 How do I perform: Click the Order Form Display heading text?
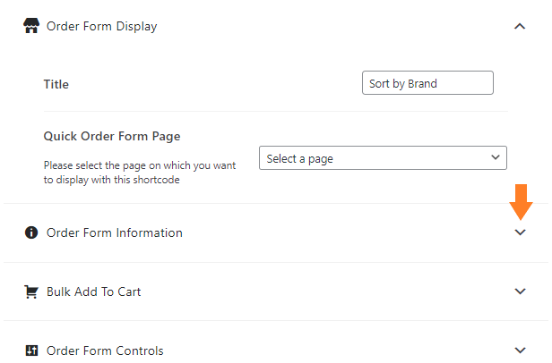102,26
